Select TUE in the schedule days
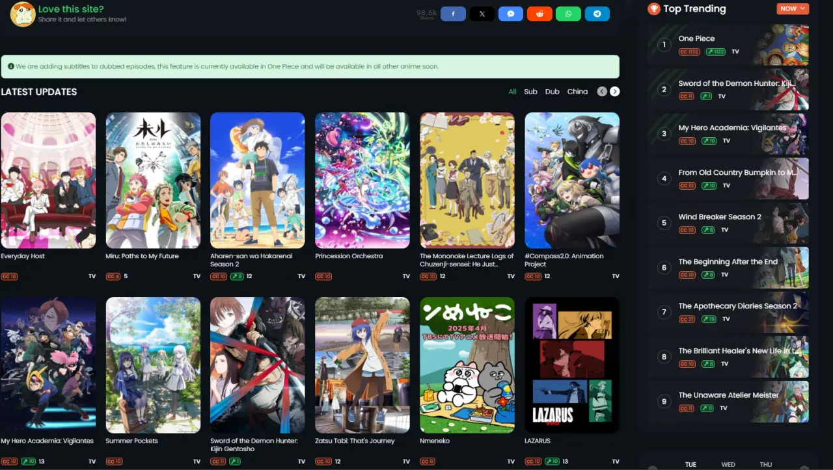The image size is (833, 470). (691, 465)
